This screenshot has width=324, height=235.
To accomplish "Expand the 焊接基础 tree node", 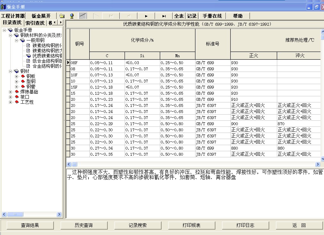I will pos(10,92).
